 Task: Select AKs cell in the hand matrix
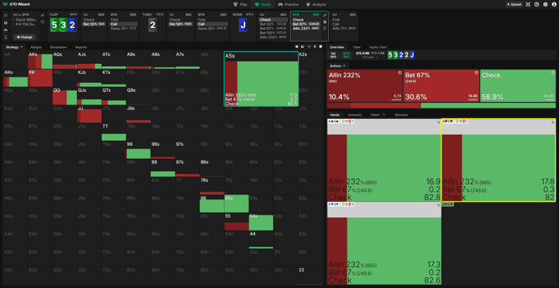tap(40, 60)
